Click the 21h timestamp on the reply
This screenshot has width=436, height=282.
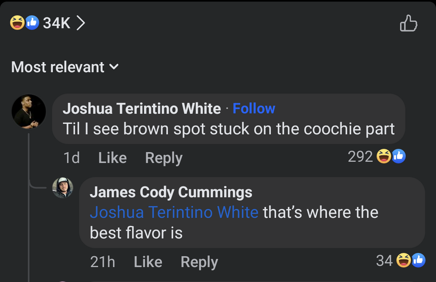pos(103,262)
